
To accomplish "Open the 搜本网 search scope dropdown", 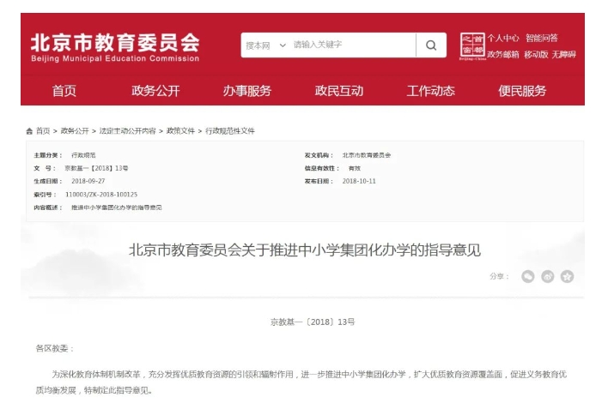I will 265,45.
